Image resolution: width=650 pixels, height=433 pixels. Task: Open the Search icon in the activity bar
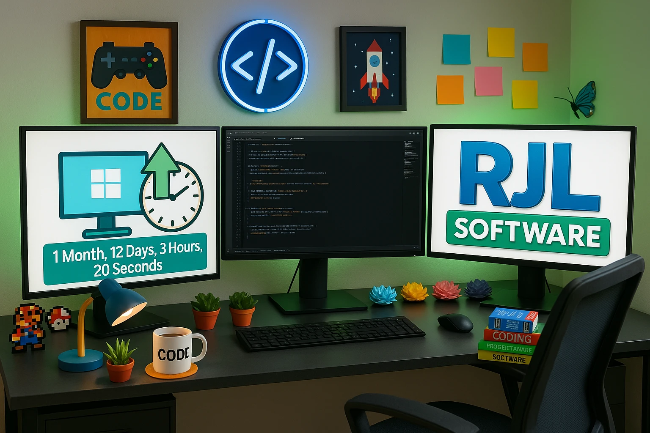[229, 141]
